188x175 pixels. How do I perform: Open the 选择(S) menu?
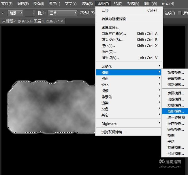(87, 3)
